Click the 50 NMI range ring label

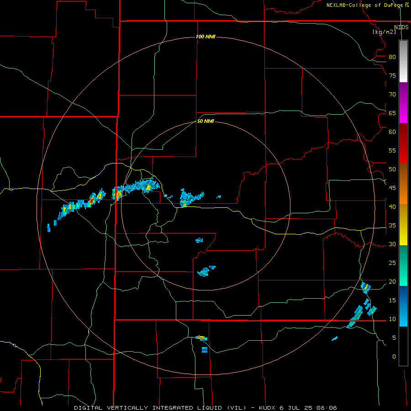tap(205, 121)
